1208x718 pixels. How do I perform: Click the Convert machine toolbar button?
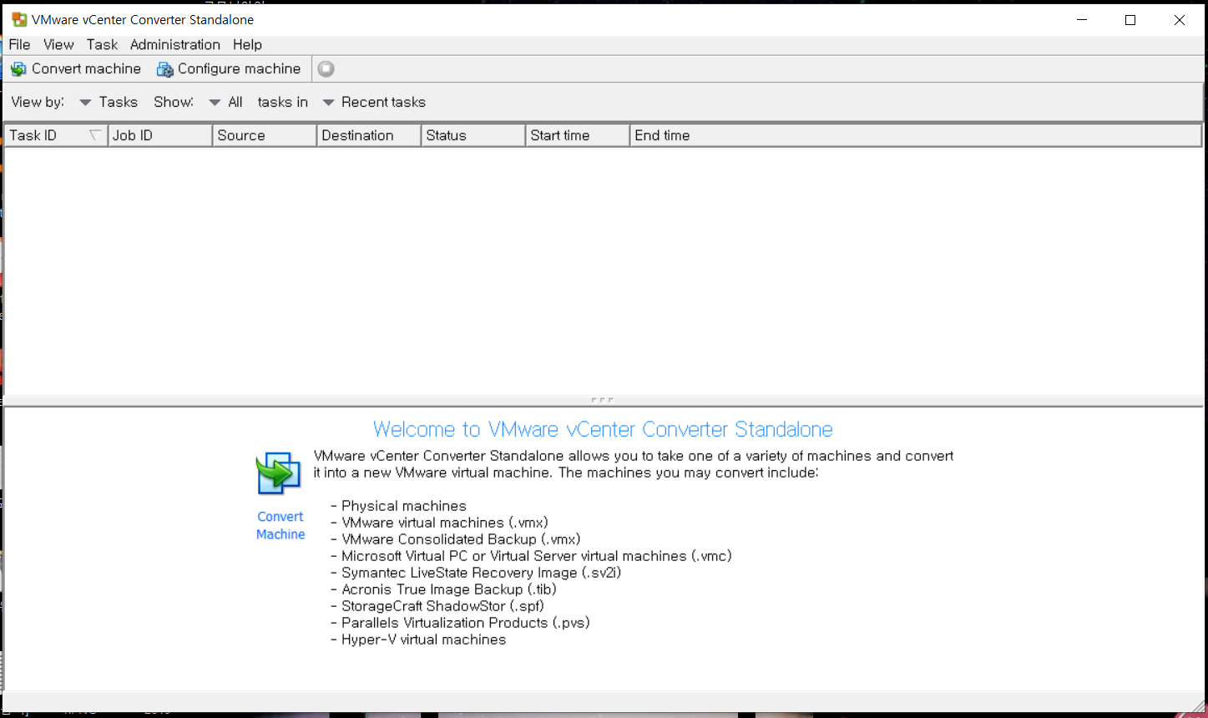(76, 68)
